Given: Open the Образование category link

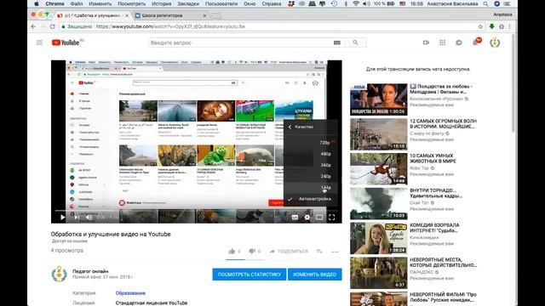Looking at the screenshot, I should pyautogui.click(x=130, y=293).
